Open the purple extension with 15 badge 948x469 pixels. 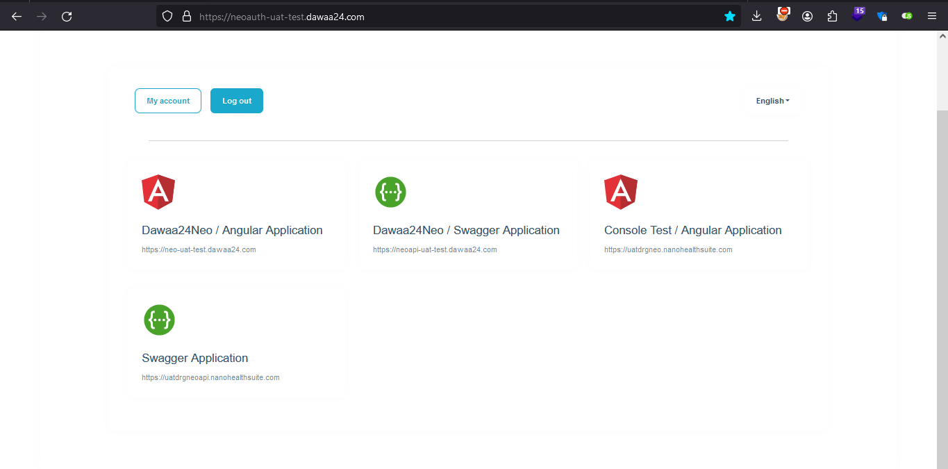pyautogui.click(x=858, y=16)
